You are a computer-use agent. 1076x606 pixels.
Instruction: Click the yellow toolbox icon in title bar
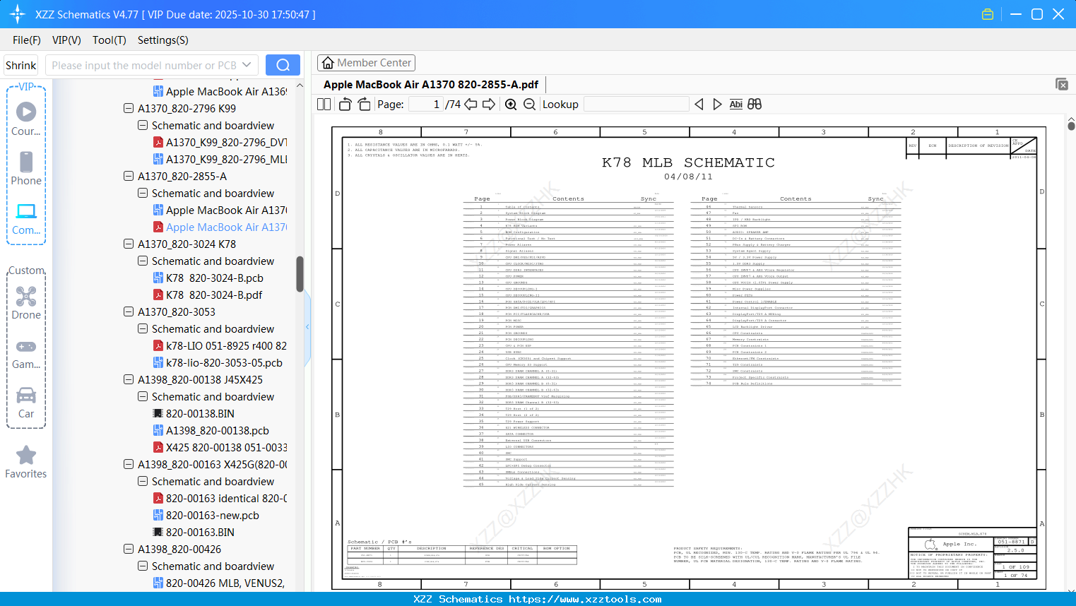coord(988,14)
